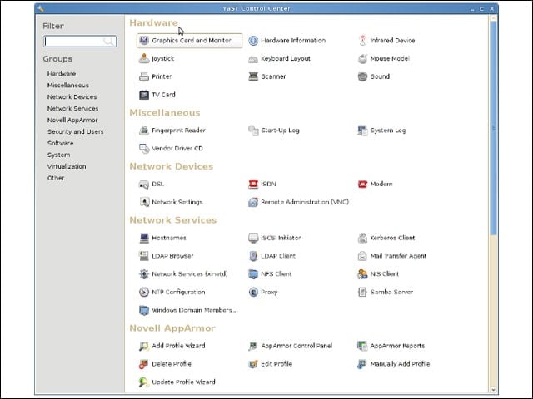533x399 pixels.
Task: Open Windows Domain Membership icon
Action: pos(144,310)
